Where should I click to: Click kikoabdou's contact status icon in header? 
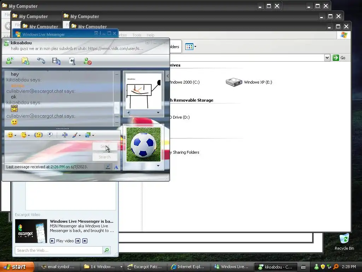point(6,43)
